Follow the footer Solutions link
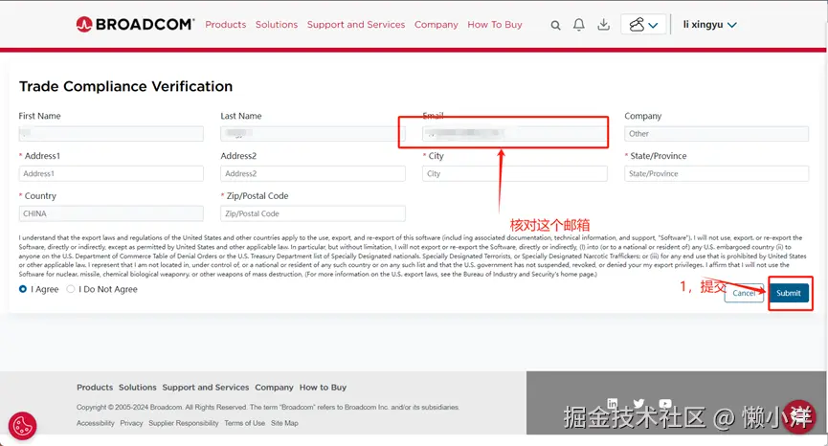This screenshot has height=446, width=828. [137, 388]
